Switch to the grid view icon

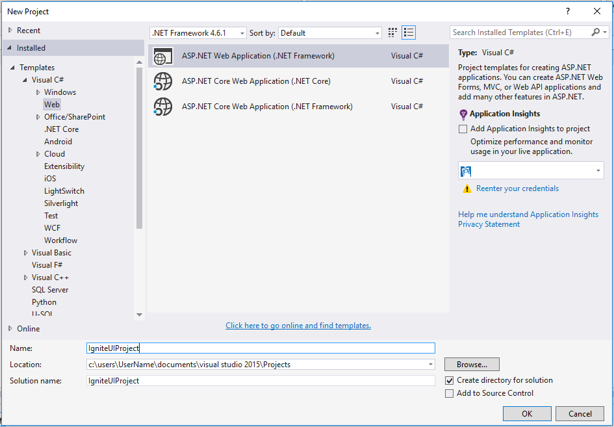[392, 32]
